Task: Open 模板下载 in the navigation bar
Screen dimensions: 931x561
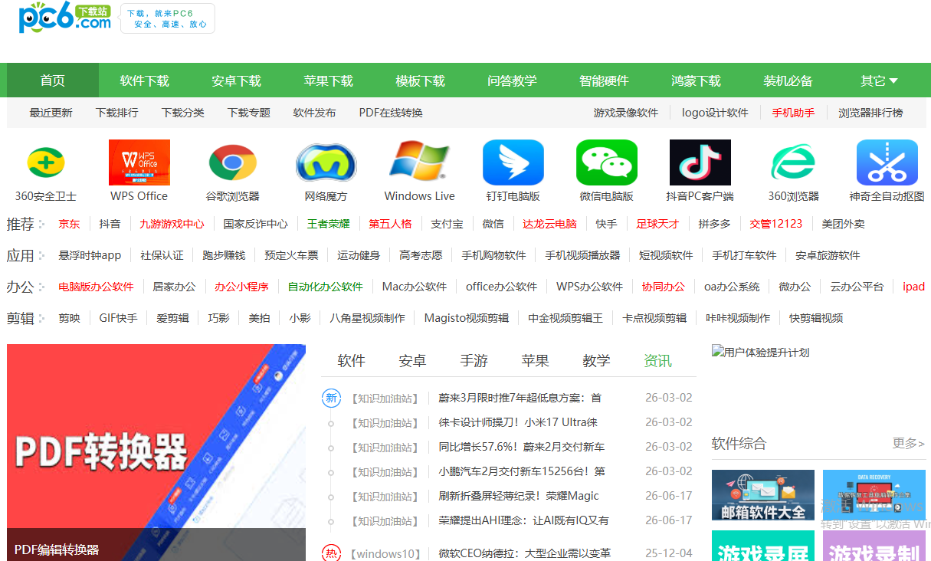Action: [421, 80]
